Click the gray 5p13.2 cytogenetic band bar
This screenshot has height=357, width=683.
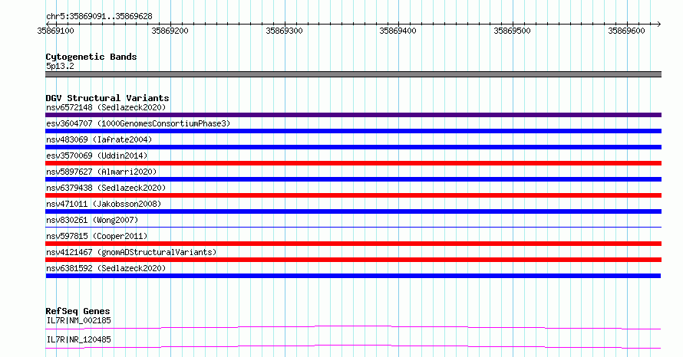353,74
